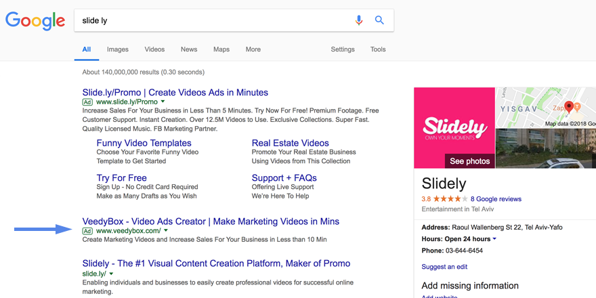Open the Support + FAQs sitelink
Viewport: 596px width, 298px height.
pos(284,178)
